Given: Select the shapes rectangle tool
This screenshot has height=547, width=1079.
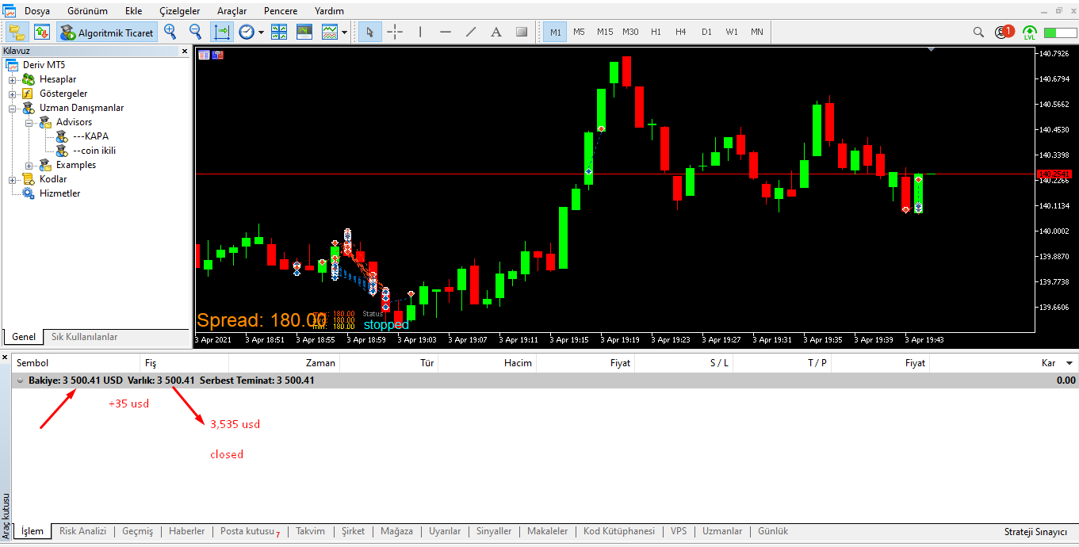Looking at the screenshot, I should pos(522,32).
